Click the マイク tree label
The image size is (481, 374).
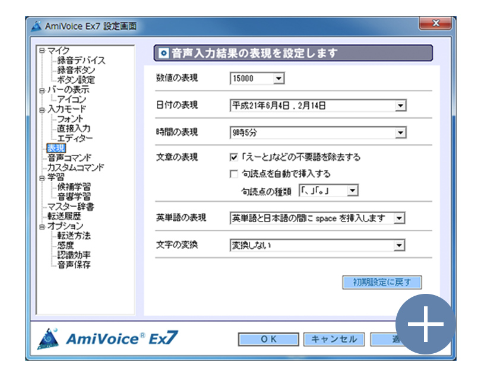tap(58, 50)
